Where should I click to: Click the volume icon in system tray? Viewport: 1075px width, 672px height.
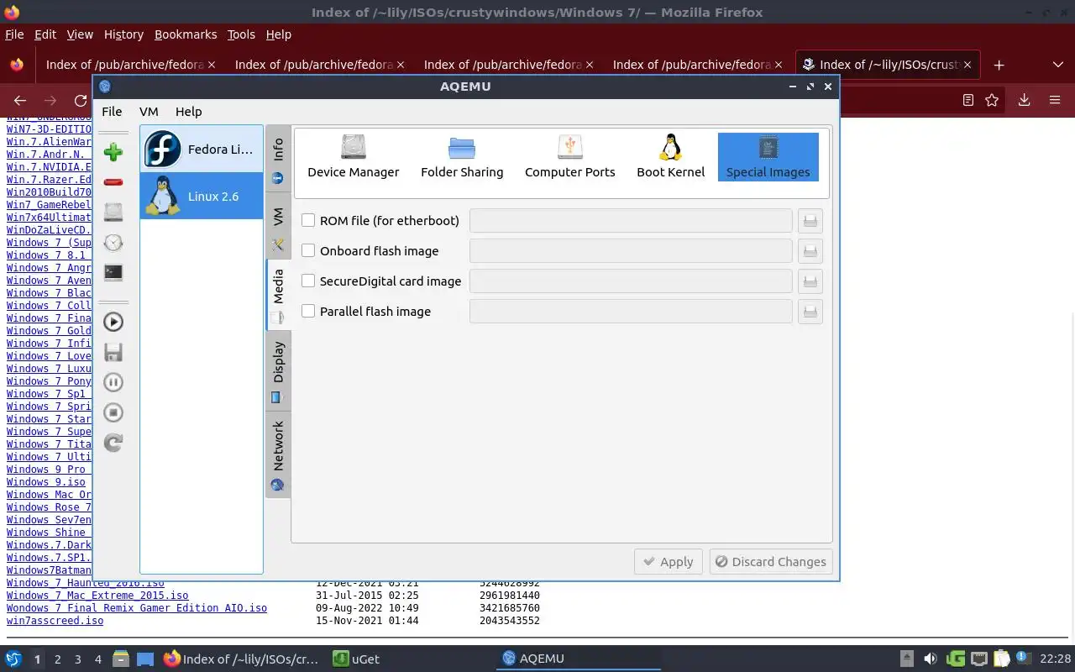click(x=930, y=659)
